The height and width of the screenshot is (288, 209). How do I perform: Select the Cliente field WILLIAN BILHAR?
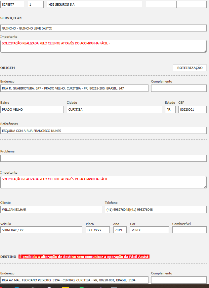tap(51, 209)
